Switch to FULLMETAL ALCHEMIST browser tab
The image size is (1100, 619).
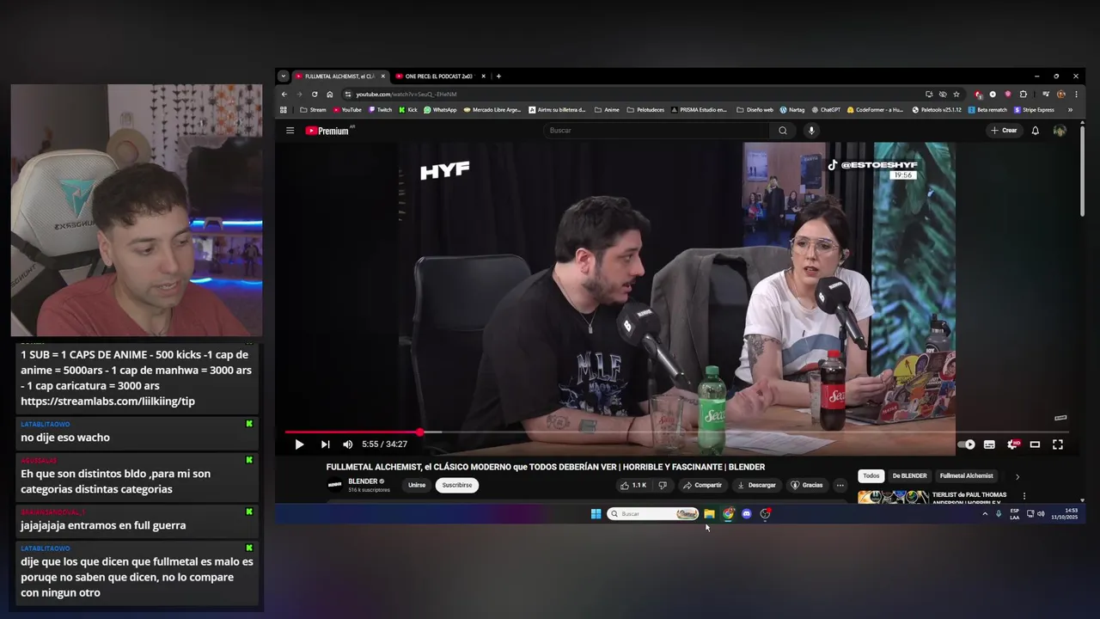[x=339, y=77]
